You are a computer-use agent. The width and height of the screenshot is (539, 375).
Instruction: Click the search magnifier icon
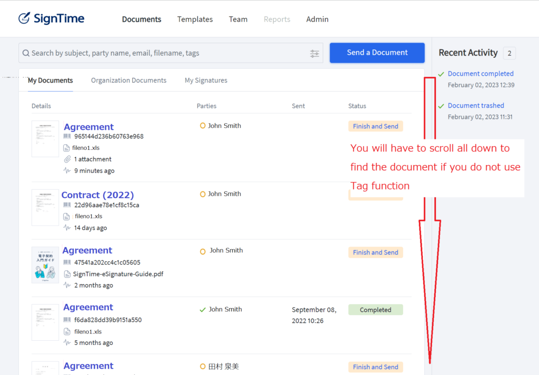(26, 53)
